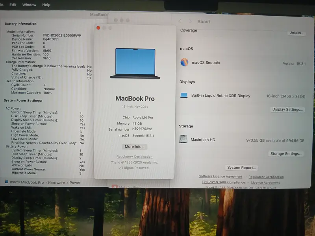The image size is (315, 236).
Task: Go back using the left chevron
Action: coord(180,21)
